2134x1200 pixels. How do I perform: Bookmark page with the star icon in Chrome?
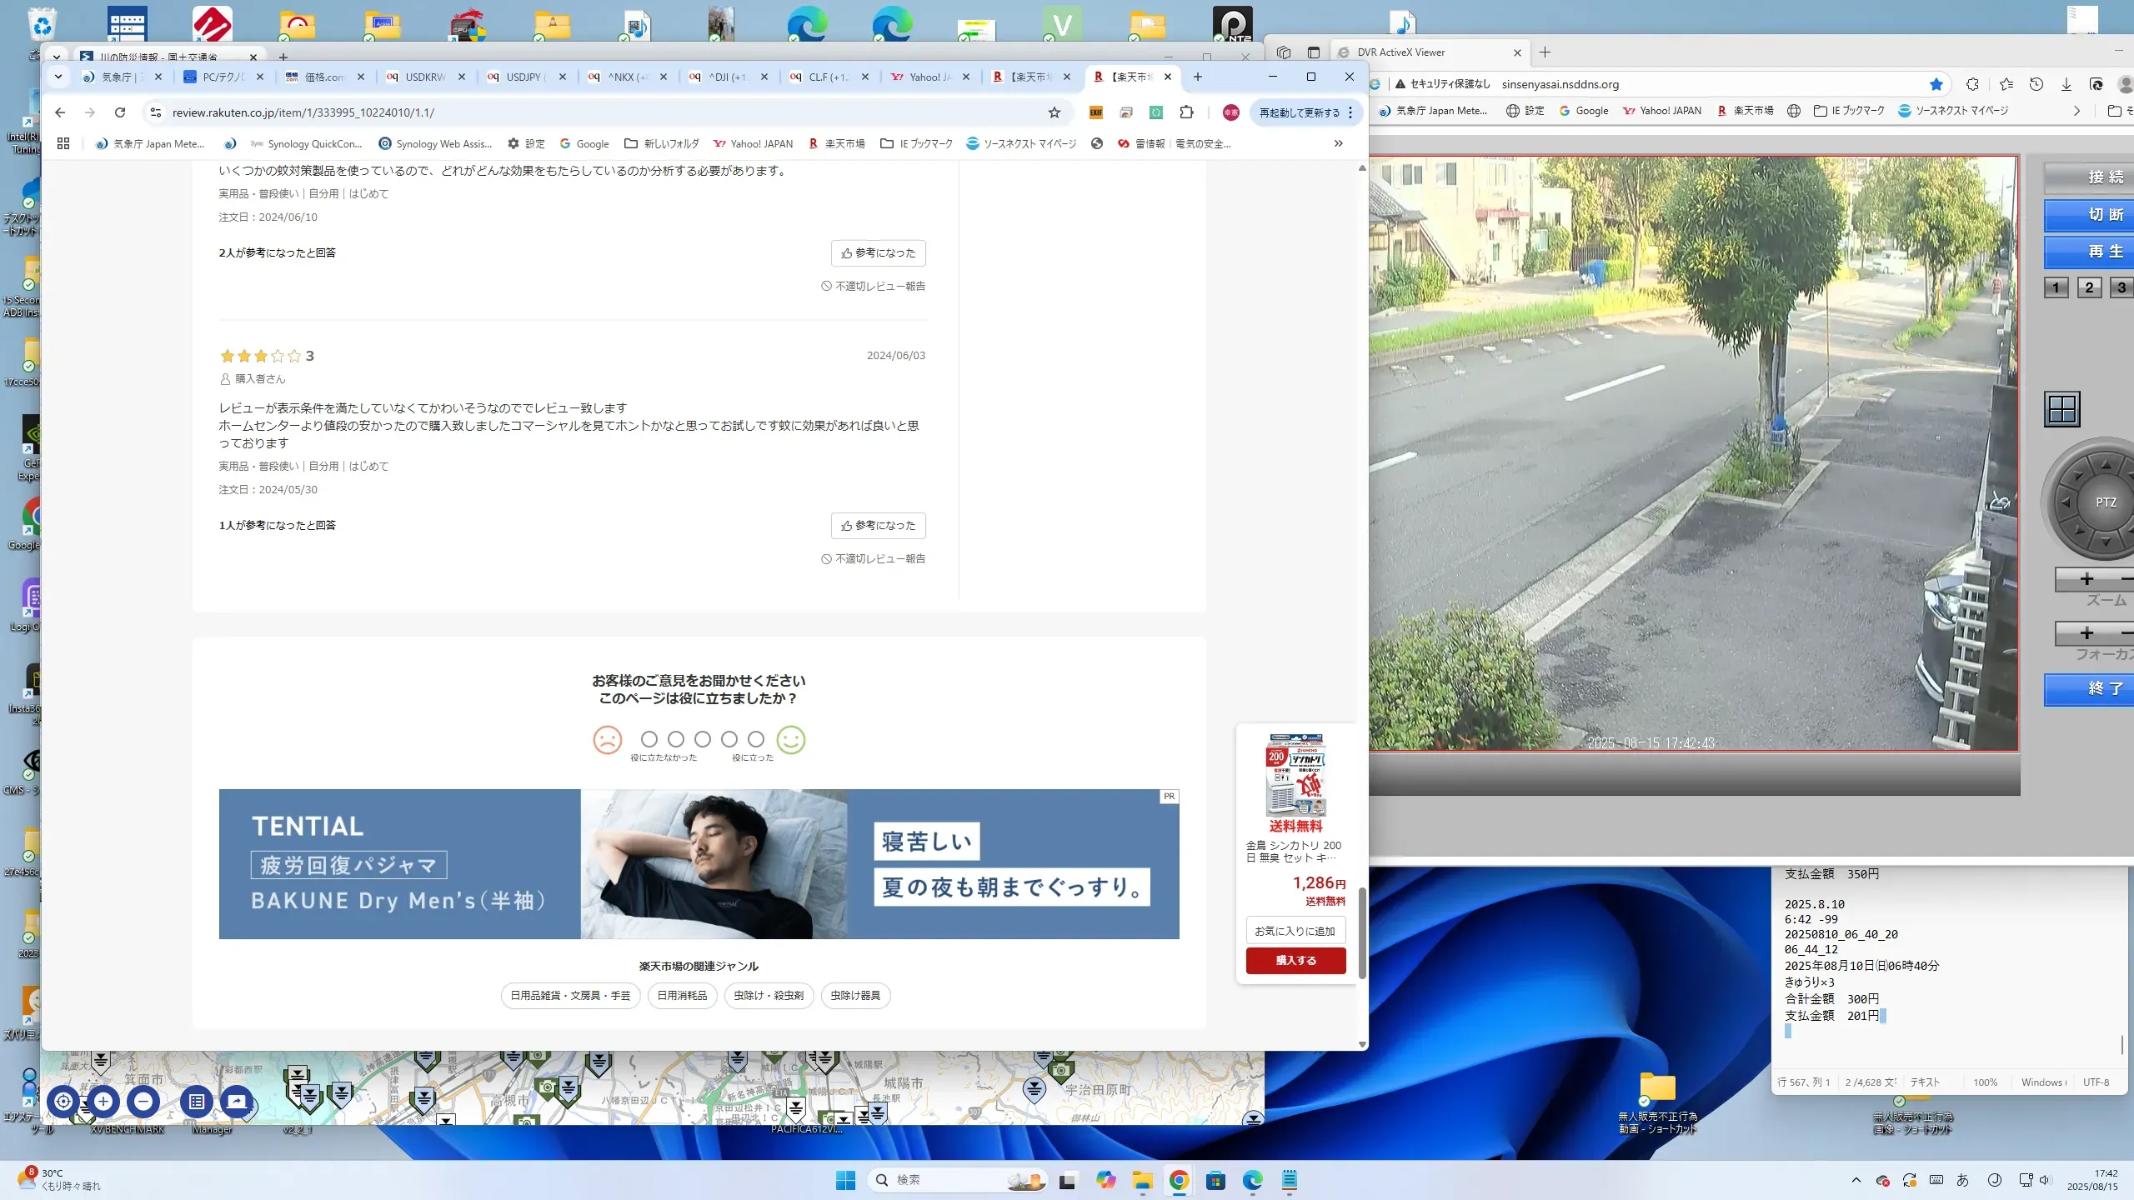pyautogui.click(x=1054, y=112)
